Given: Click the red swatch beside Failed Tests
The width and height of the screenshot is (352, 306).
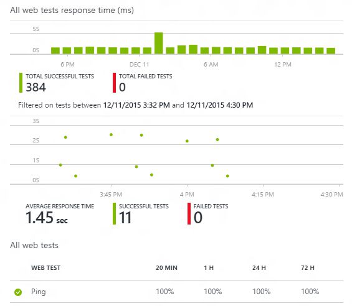Looking at the screenshot, I should [x=189, y=213].
